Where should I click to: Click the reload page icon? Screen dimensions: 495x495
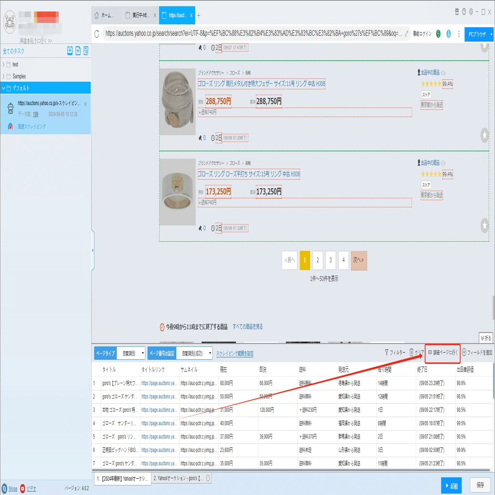[x=97, y=33]
